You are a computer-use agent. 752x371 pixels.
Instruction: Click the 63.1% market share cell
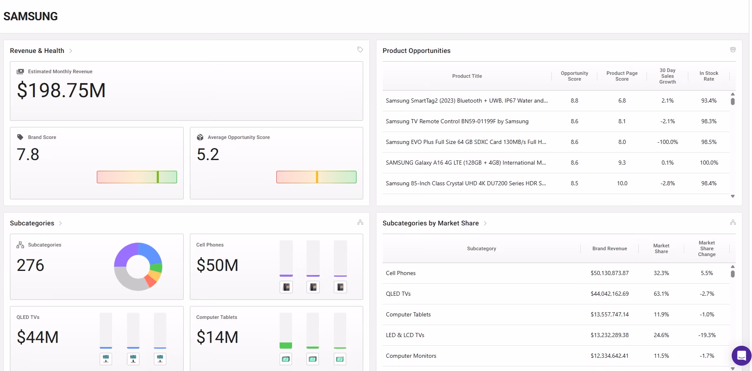pos(661,294)
